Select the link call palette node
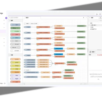The image size is (102, 97). (x=16, y=44)
